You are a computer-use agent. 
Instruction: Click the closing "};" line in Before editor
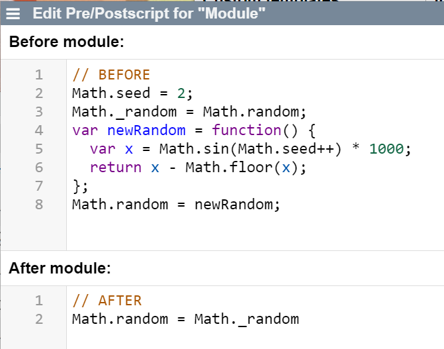80,185
